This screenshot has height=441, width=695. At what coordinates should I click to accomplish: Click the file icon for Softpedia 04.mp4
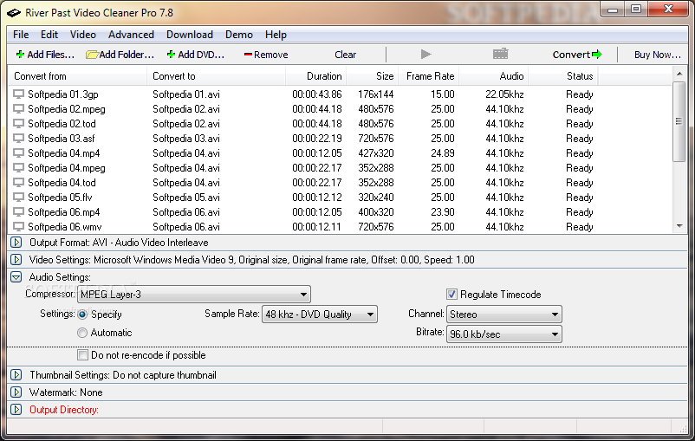click(x=18, y=152)
